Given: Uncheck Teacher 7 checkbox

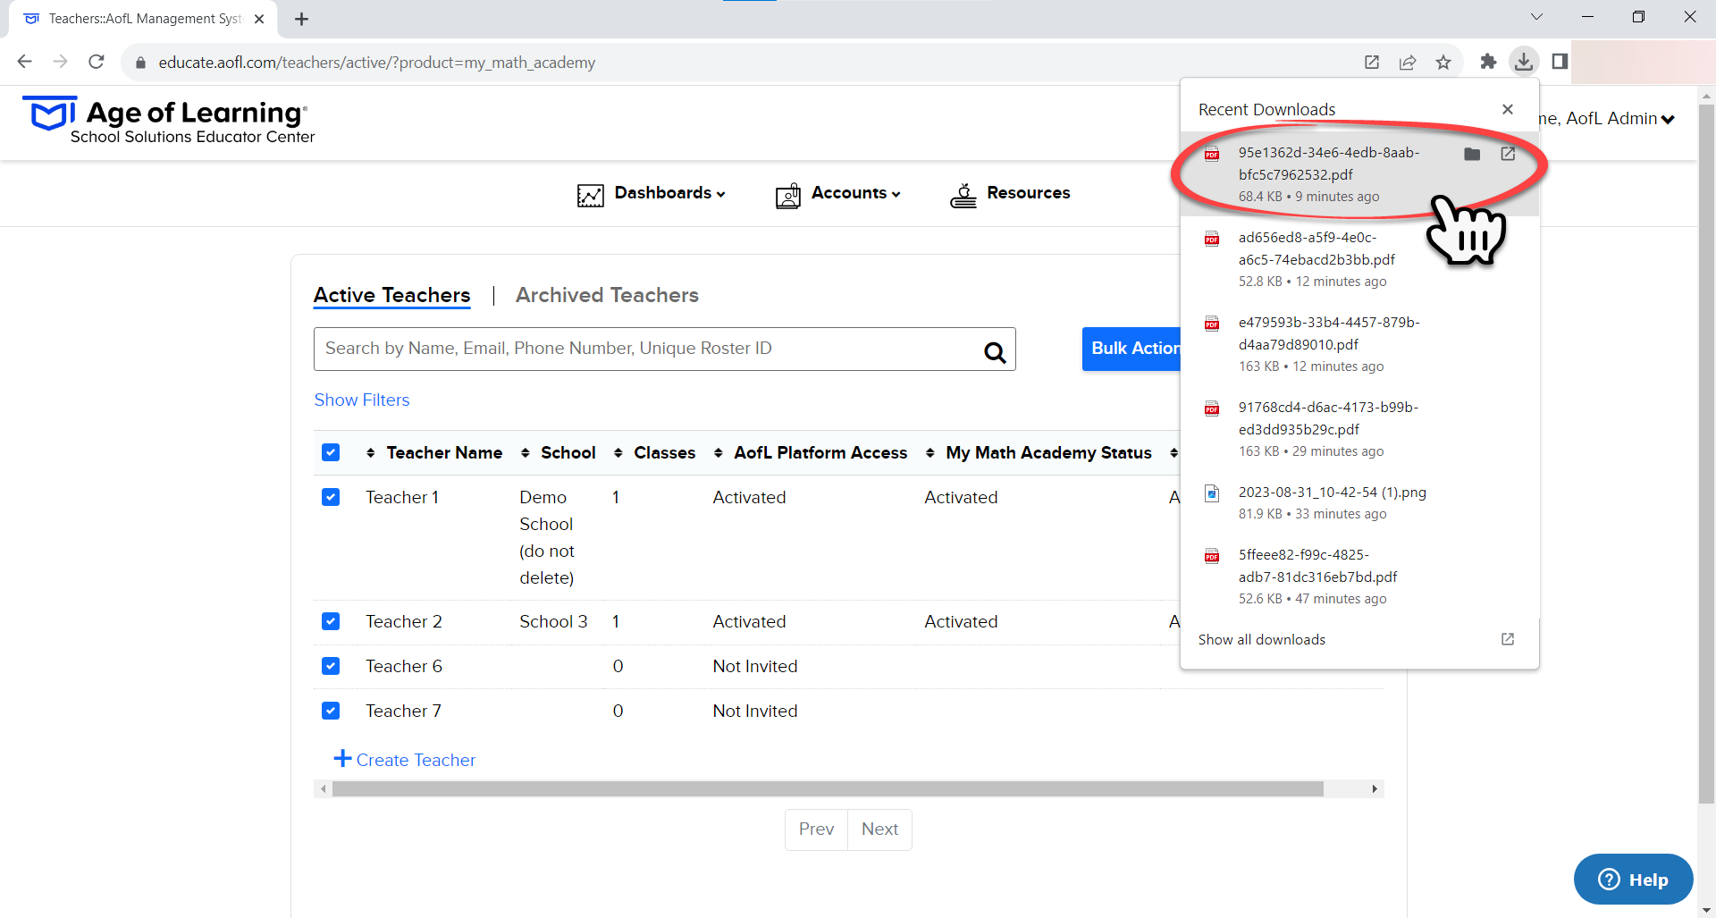Looking at the screenshot, I should point(331,711).
